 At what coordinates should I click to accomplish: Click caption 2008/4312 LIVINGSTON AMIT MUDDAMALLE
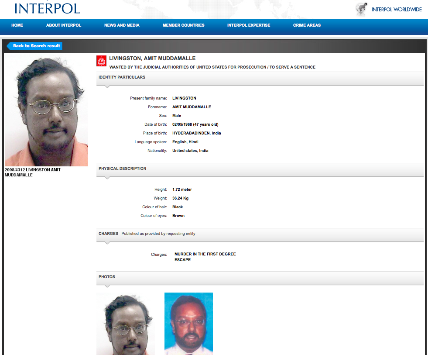(x=32, y=172)
